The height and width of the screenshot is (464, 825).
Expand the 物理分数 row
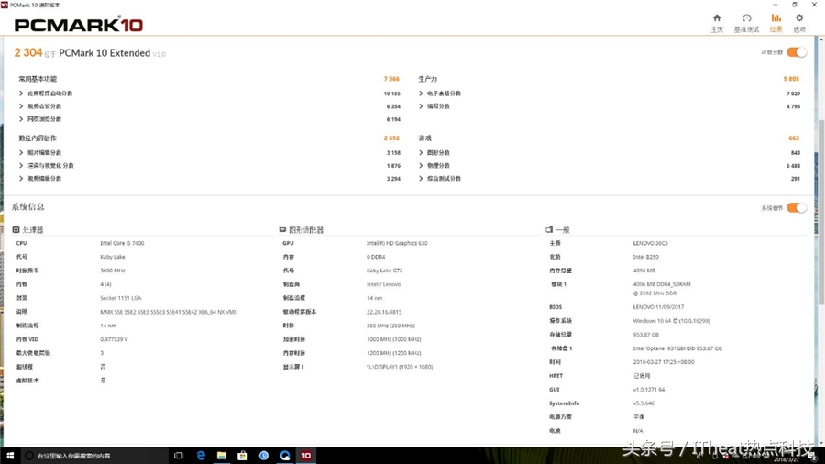422,166
